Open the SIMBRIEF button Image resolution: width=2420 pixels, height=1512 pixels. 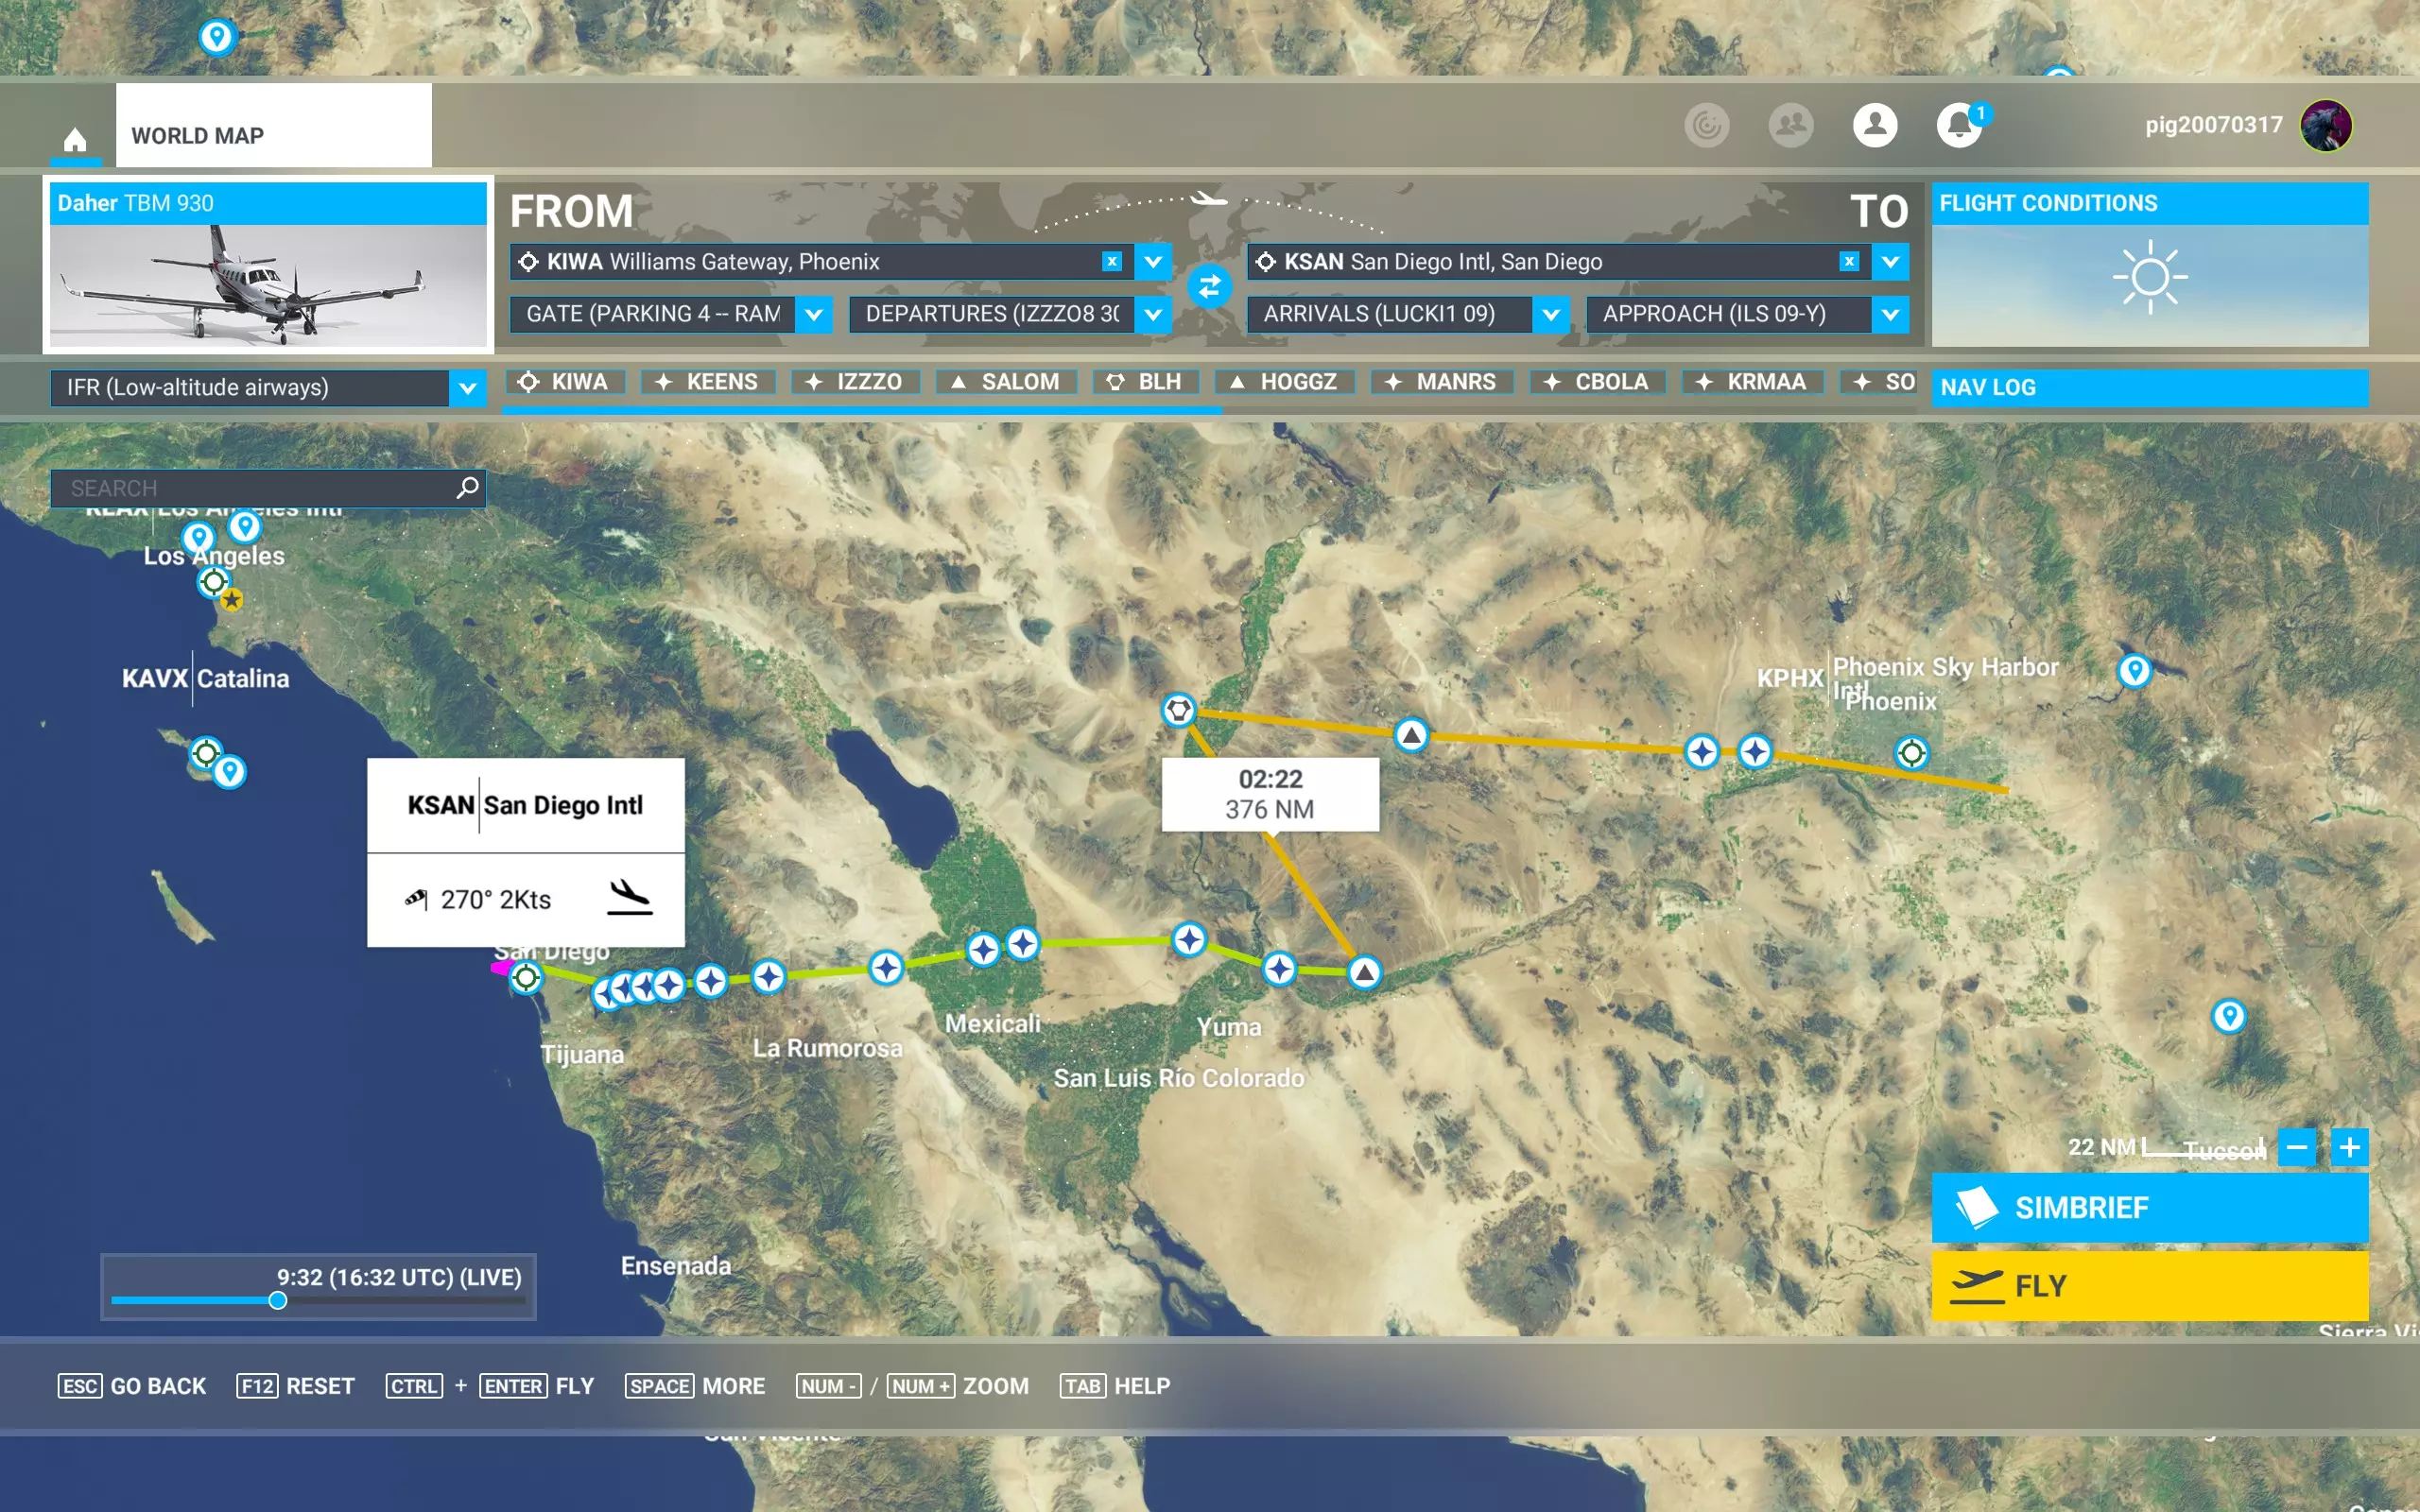(2149, 1207)
